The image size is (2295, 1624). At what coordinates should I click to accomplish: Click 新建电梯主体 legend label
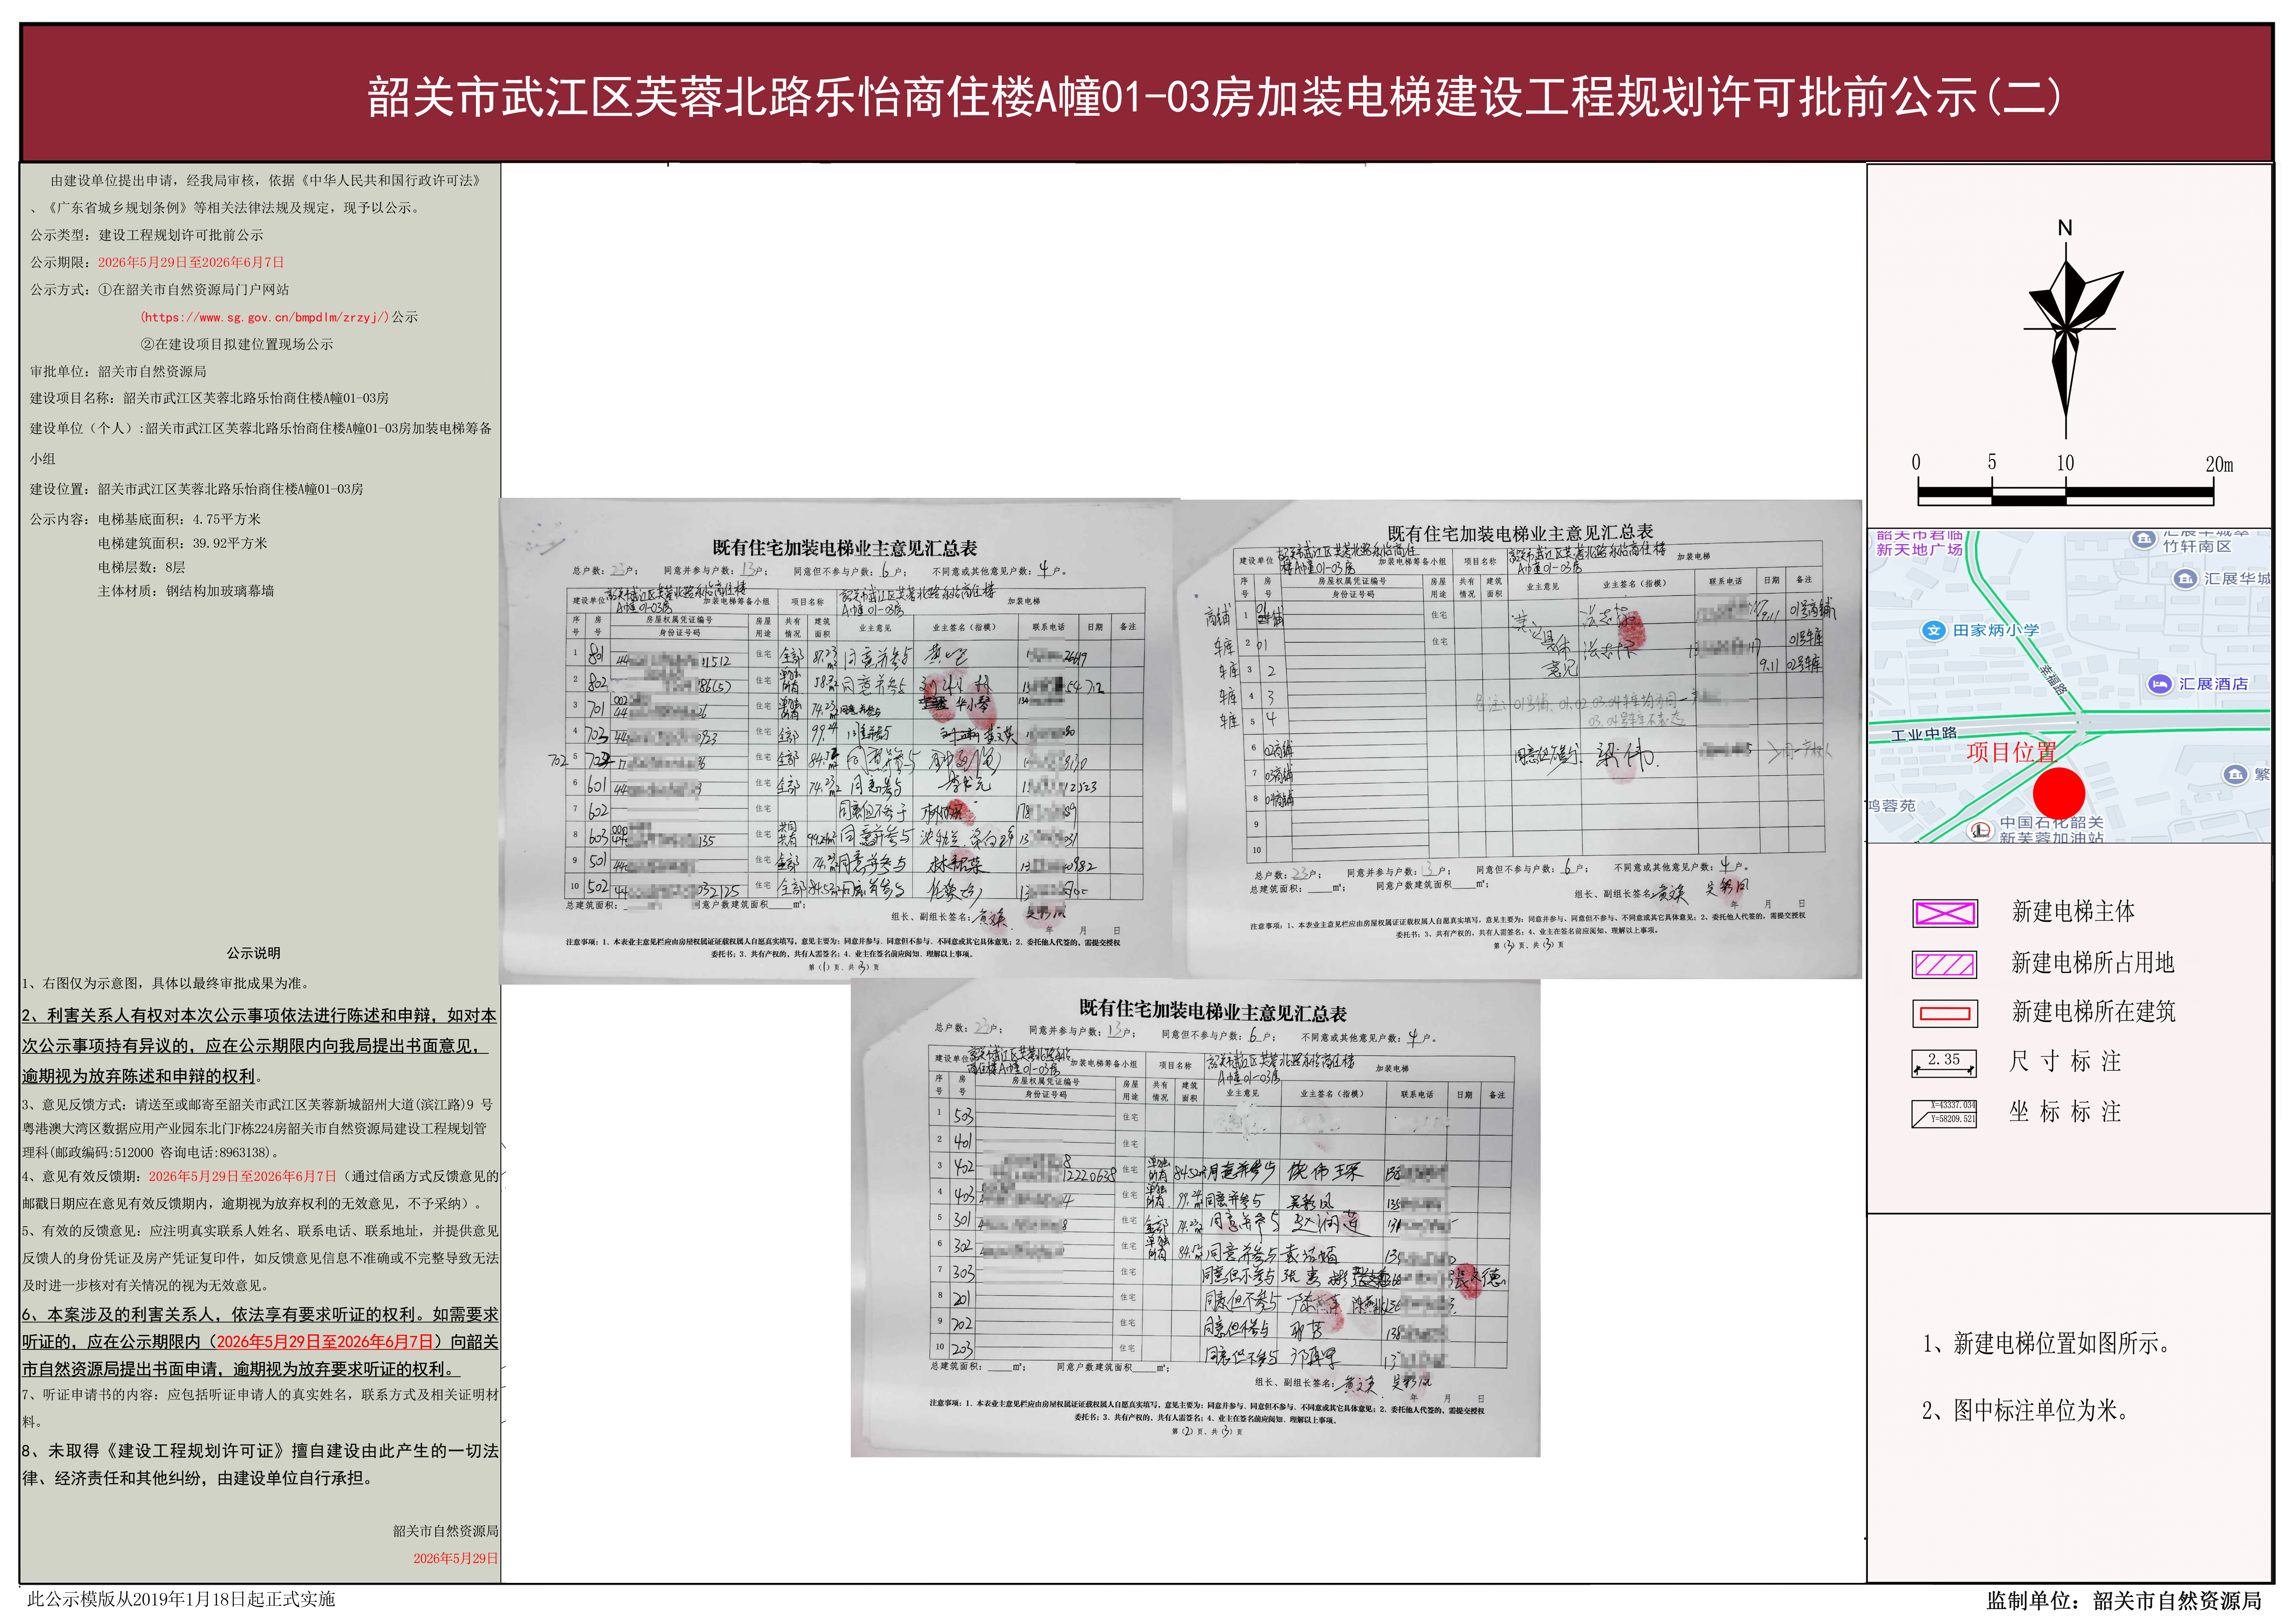click(x=2073, y=912)
